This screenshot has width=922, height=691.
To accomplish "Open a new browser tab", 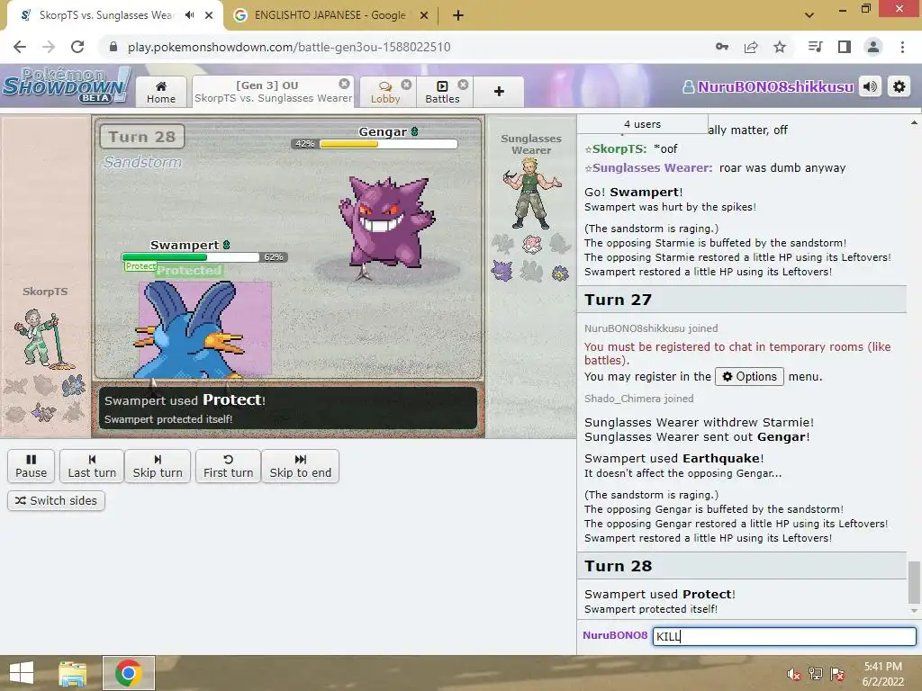I will (x=458, y=15).
